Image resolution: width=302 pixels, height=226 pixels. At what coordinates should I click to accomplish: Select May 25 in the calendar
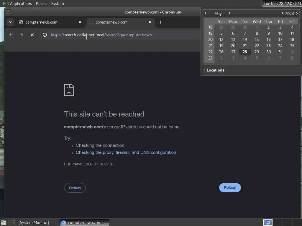(x=292, y=46)
